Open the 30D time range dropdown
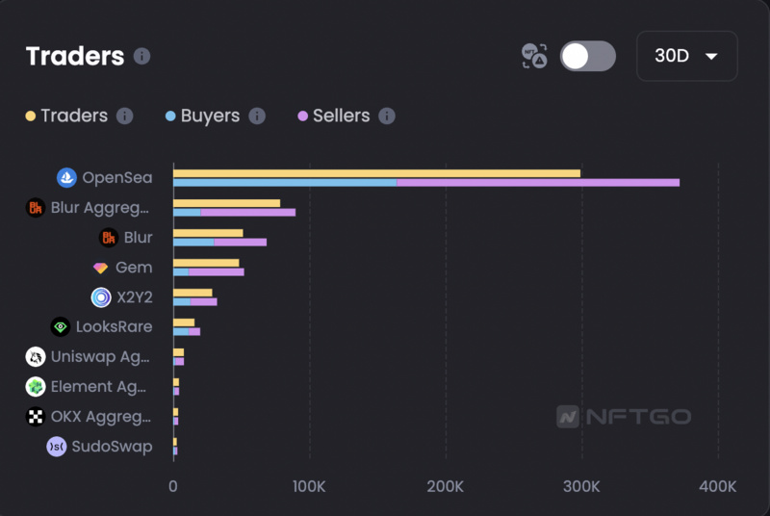This screenshot has width=770, height=516. click(686, 56)
